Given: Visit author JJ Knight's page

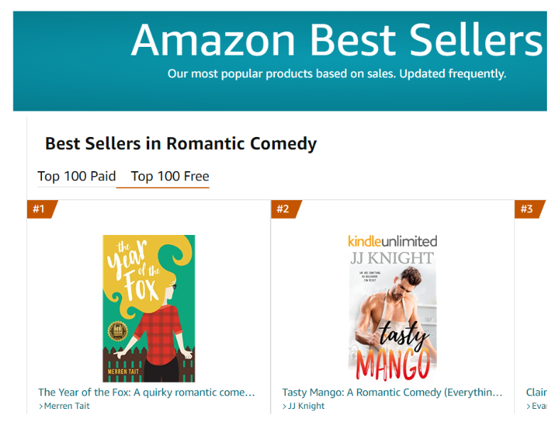Looking at the screenshot, I should coord(306,406).
